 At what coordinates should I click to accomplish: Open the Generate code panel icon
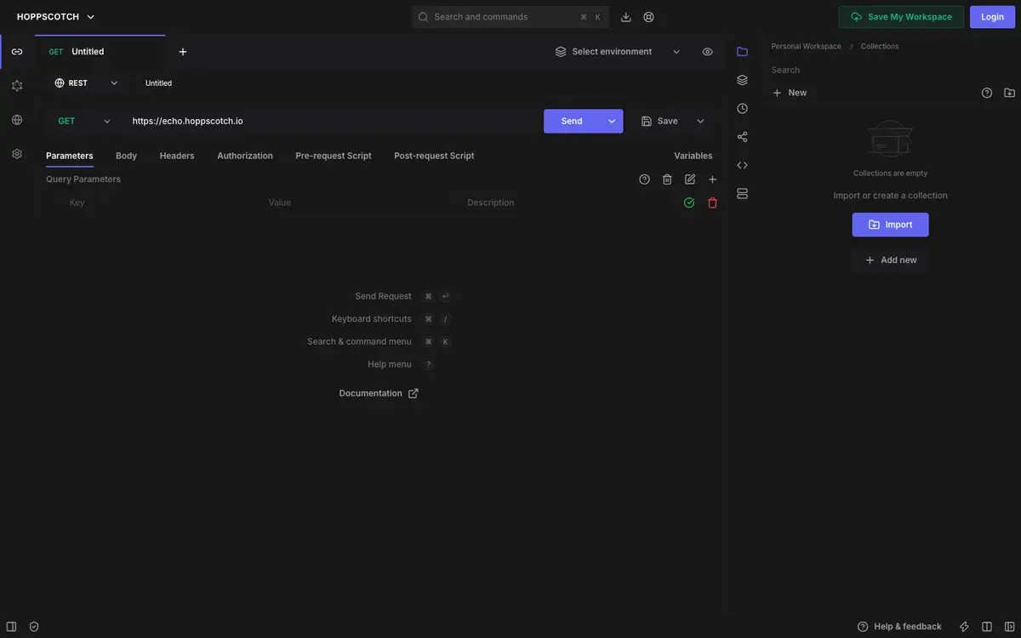click(742, 165)
